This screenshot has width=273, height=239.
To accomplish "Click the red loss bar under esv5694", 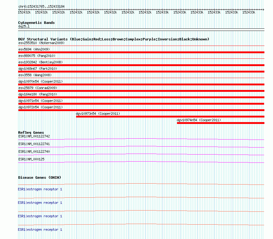I will 141,52.
